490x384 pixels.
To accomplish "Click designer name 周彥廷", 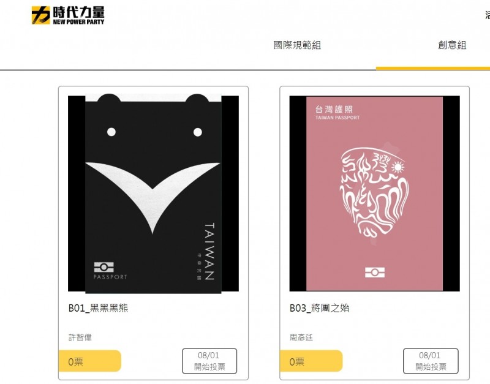I will point(301,337).
